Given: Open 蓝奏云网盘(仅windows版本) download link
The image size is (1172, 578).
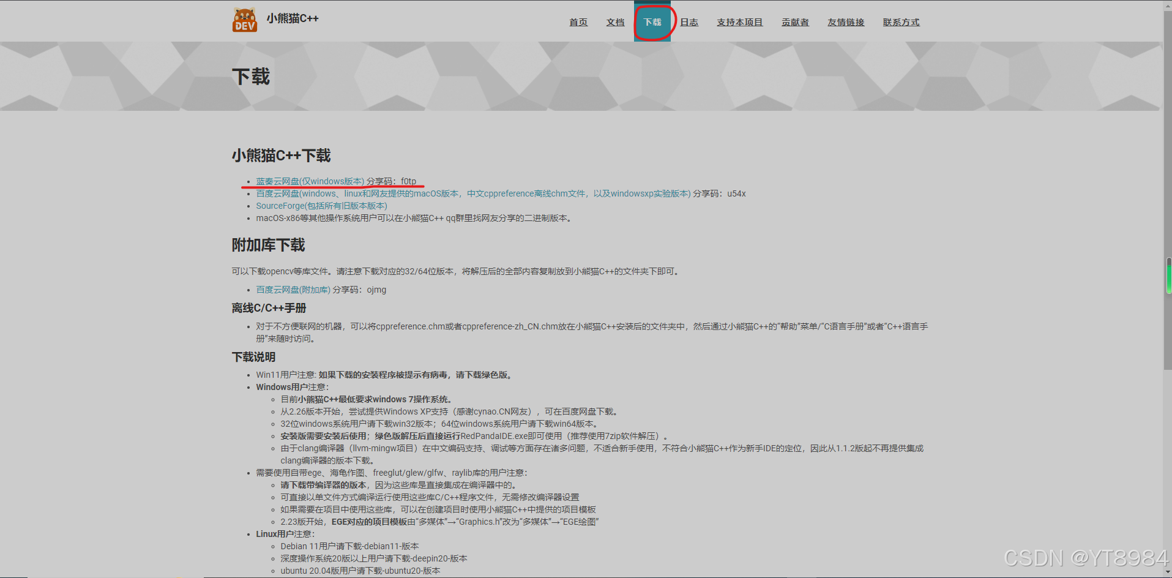Looking at the screenshot, I should coord(310,181).
